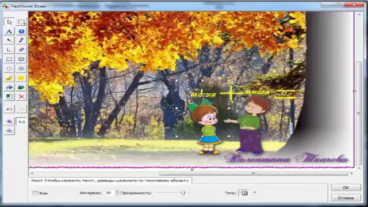Click the insert picture tool icon
Viewport: 368px width, 207px height.
tap(21, 87)
